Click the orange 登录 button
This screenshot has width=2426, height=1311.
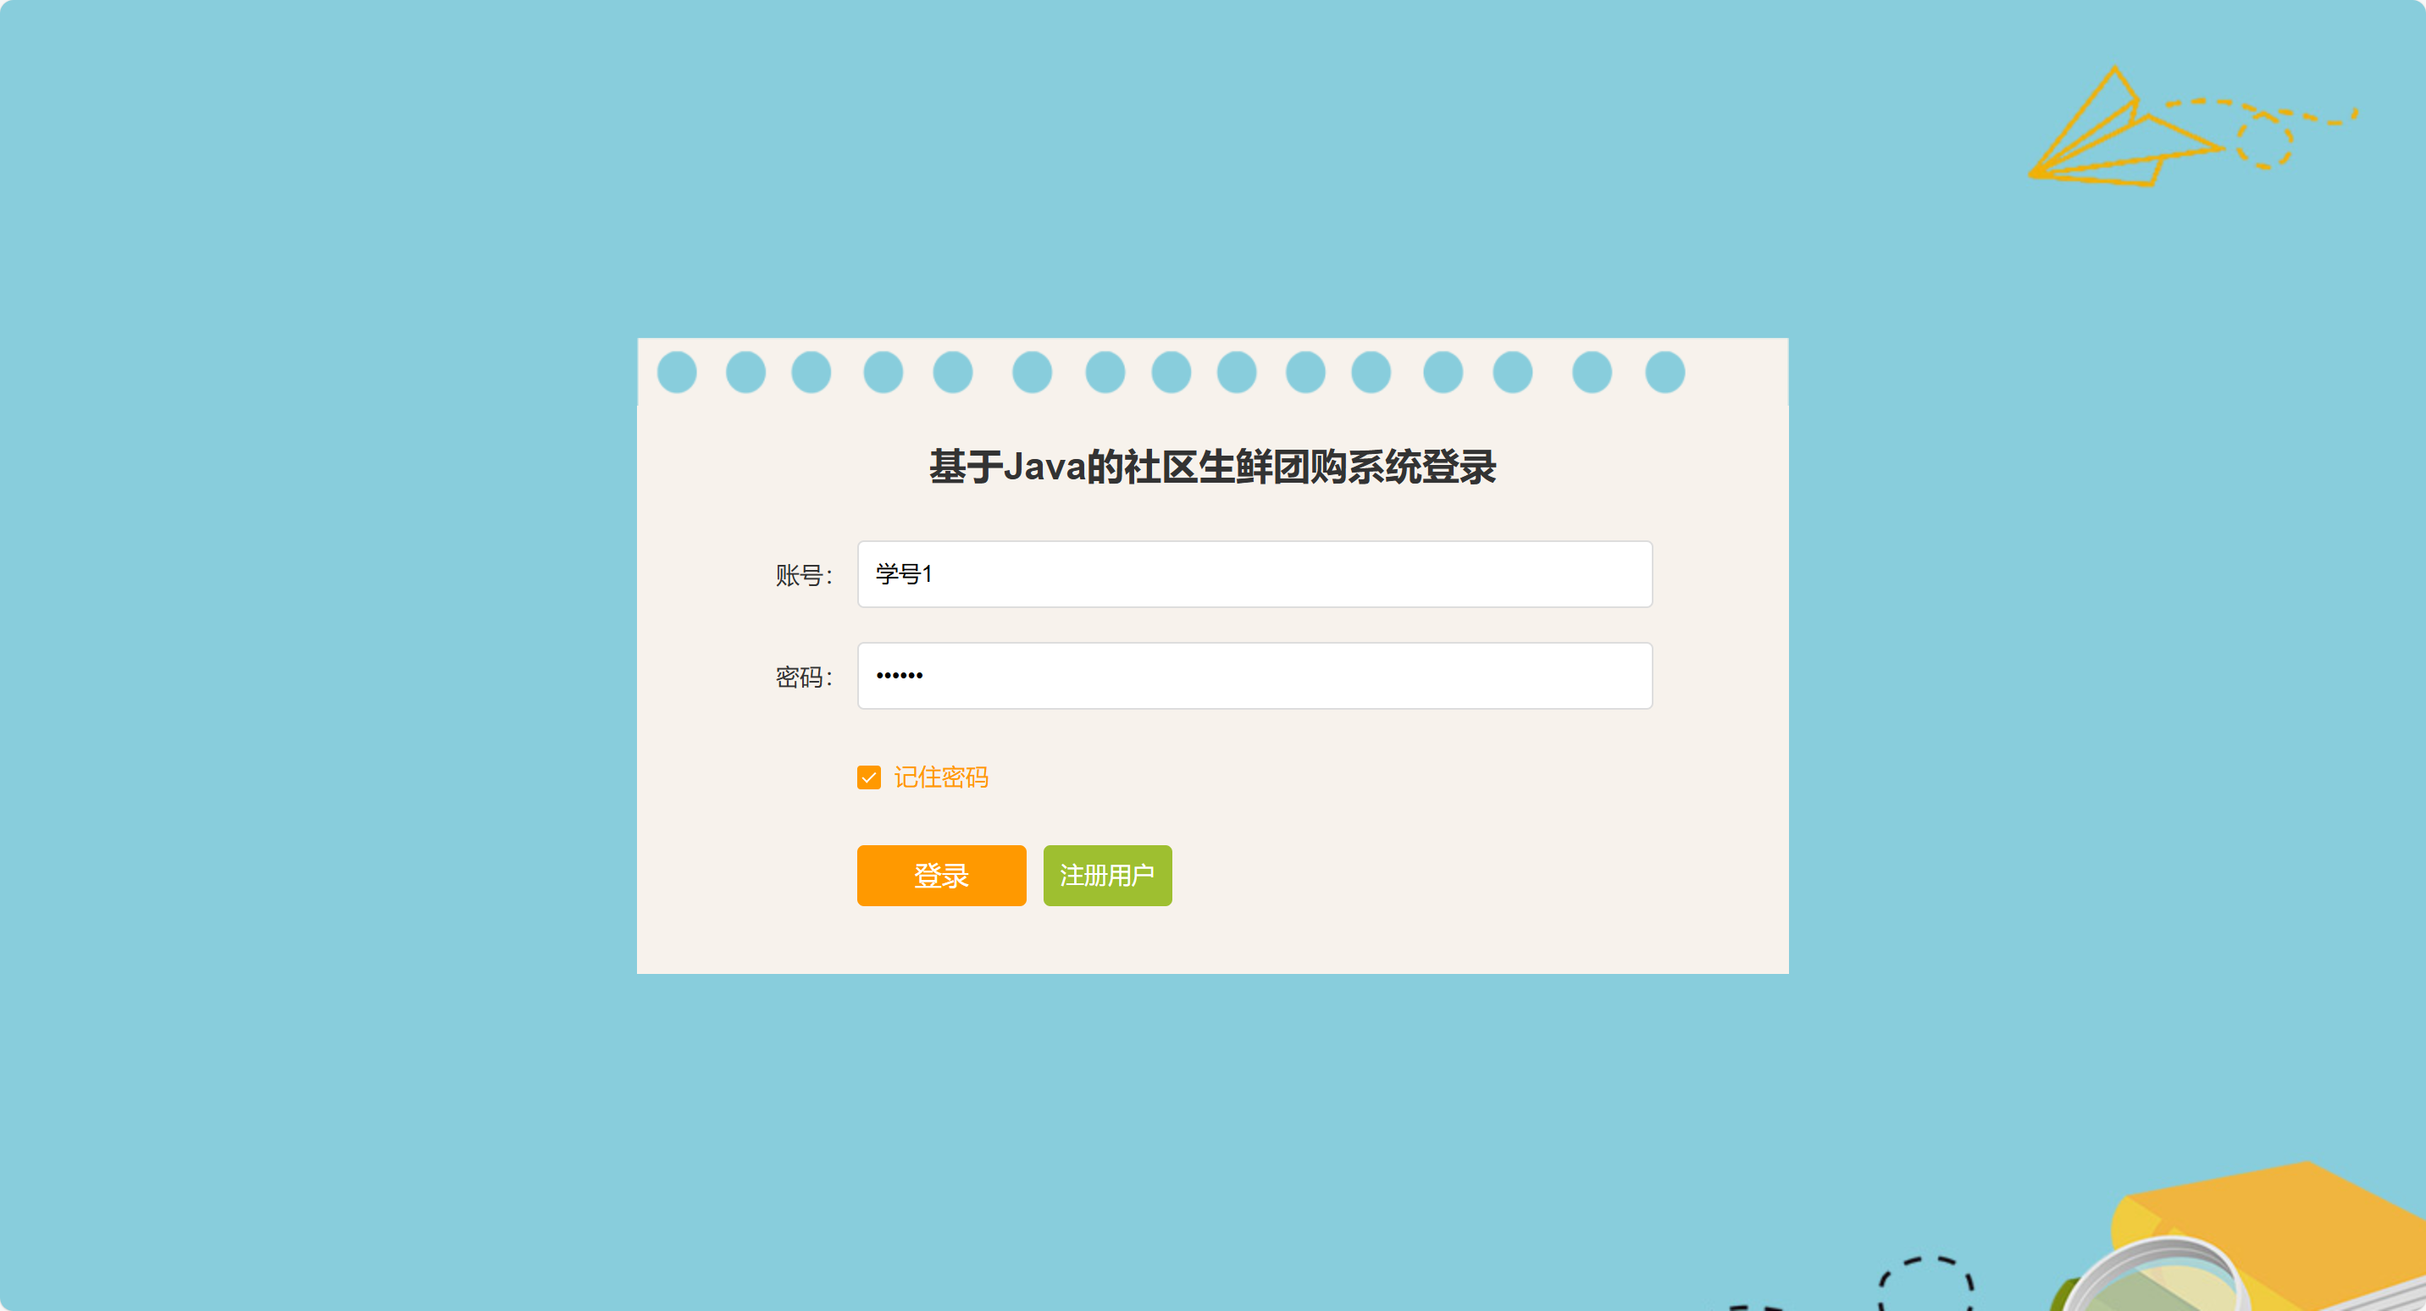[941, 875]
